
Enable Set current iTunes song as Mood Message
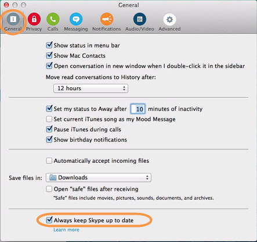pos(49,119)
